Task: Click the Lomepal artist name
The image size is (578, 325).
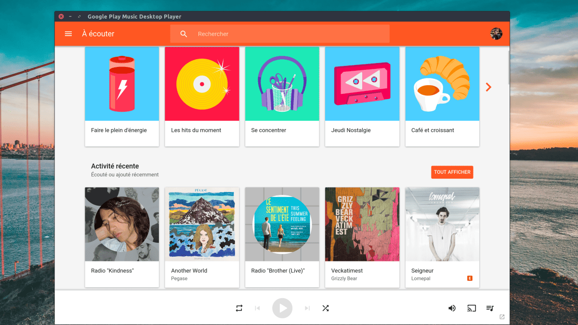Action: point(421,279)
